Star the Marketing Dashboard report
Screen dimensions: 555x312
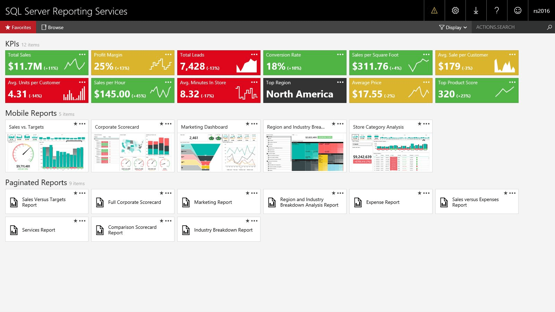click(x=248, y=123)
